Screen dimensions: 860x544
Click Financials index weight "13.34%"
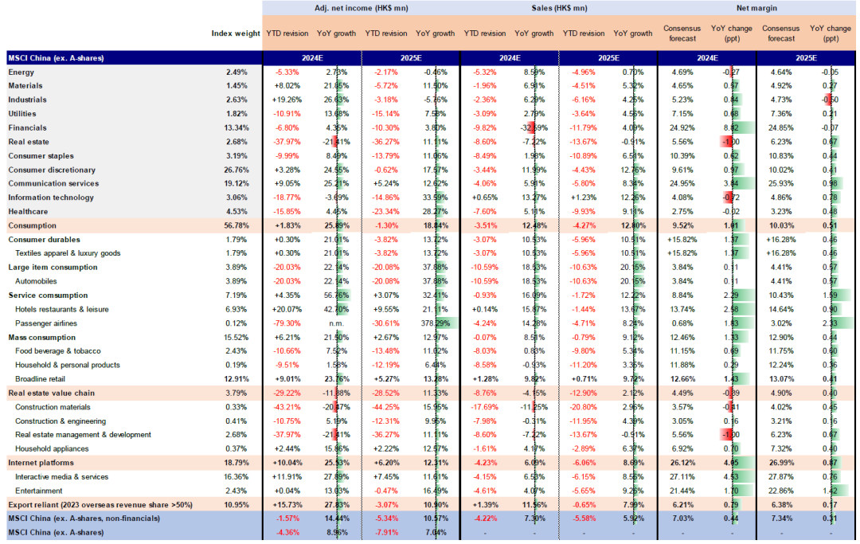pyautogui.click(x=237, y=127)
